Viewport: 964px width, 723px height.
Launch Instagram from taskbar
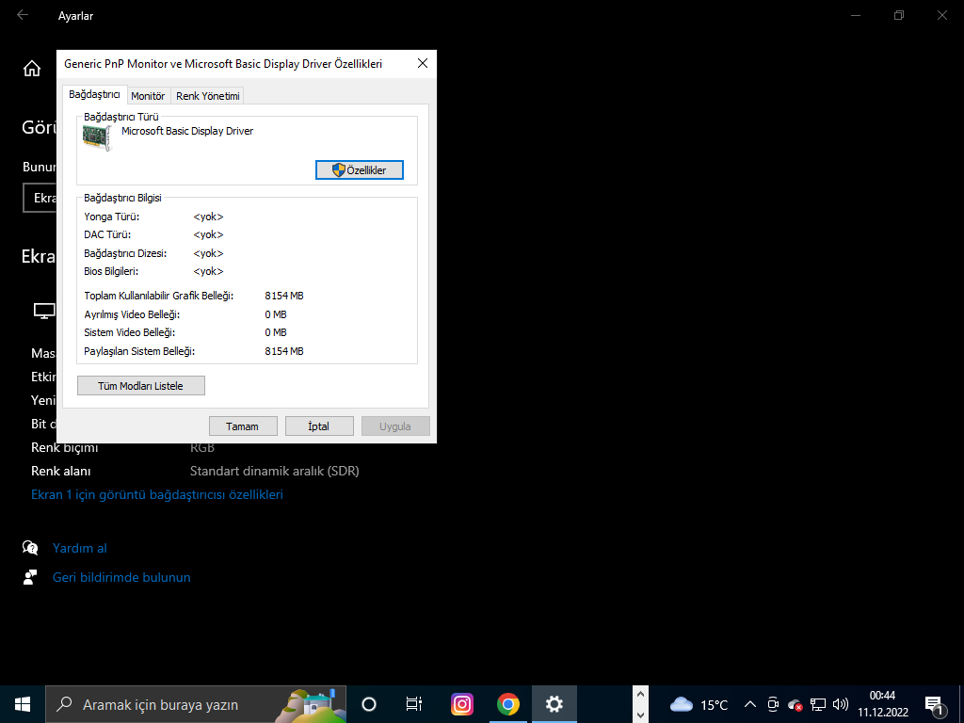(461, 704)
